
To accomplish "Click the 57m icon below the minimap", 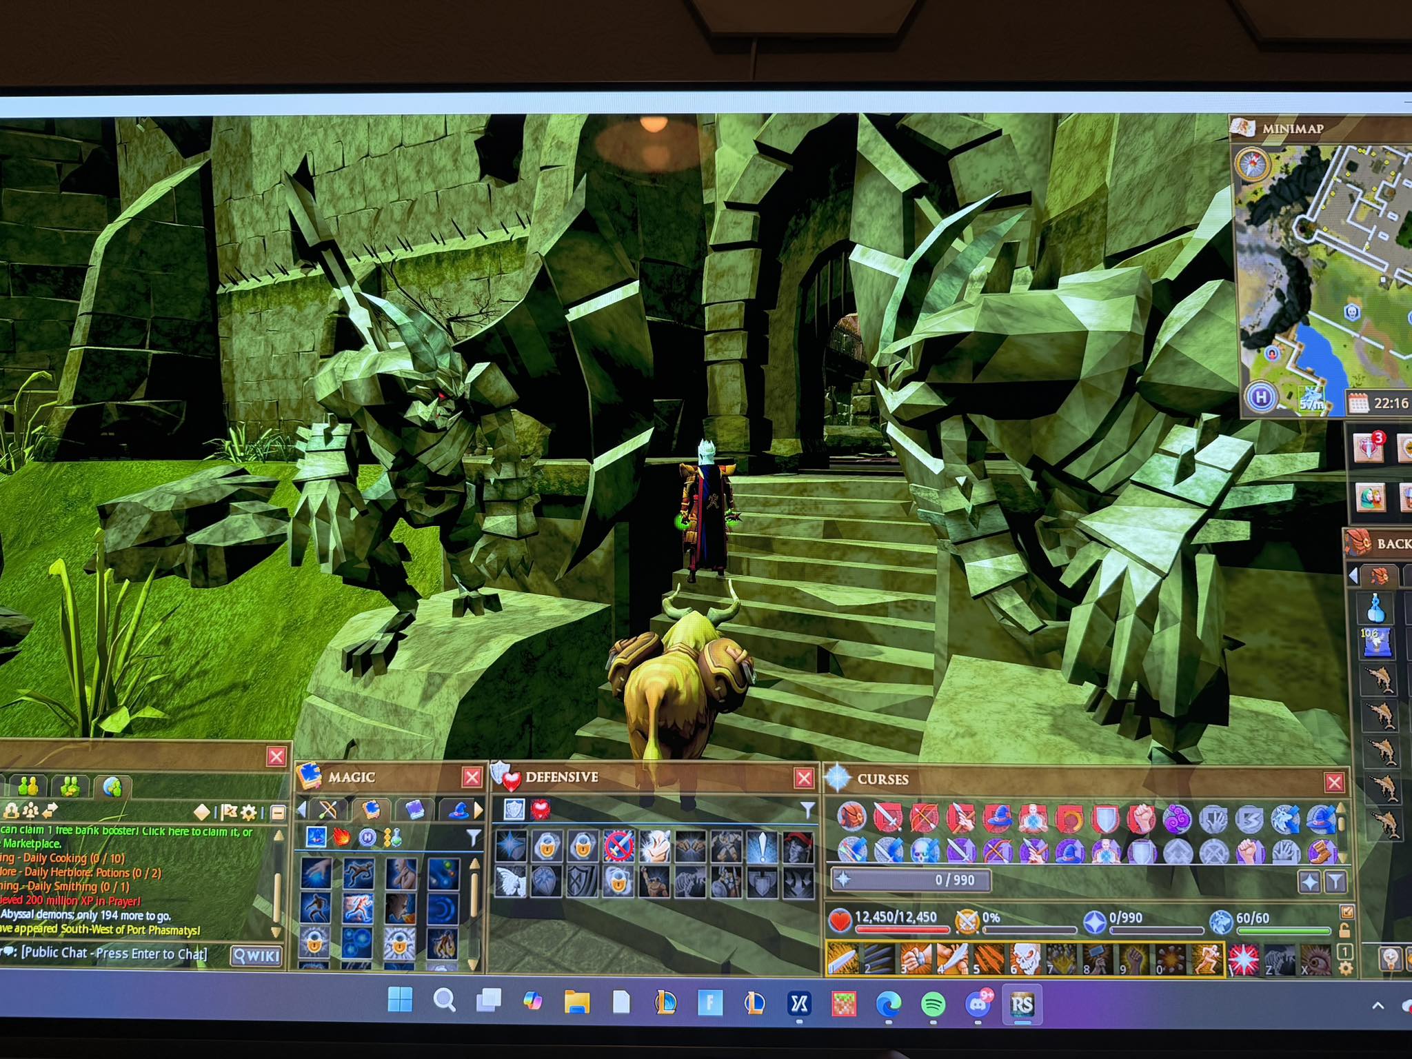I will pyautogui.click(x=1311, y=399).
